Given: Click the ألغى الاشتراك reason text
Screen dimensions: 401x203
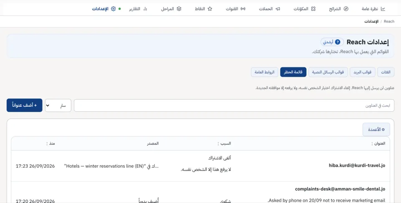Looking at the screenshot, I should click(x=220, y=158).
